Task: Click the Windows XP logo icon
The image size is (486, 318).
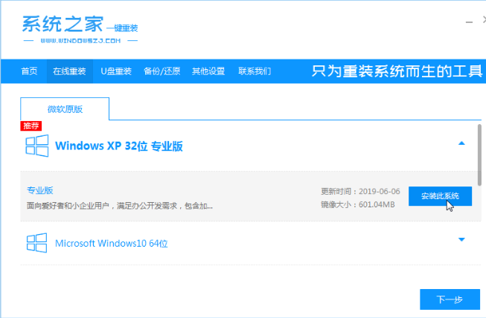Action: [37, 146]
